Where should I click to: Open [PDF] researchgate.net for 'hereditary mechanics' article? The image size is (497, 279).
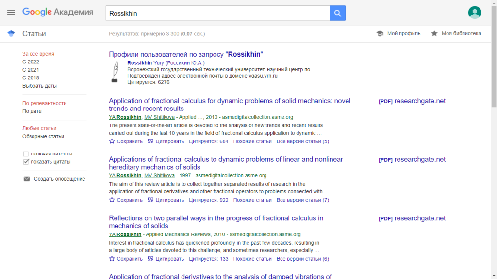[412, 159]
